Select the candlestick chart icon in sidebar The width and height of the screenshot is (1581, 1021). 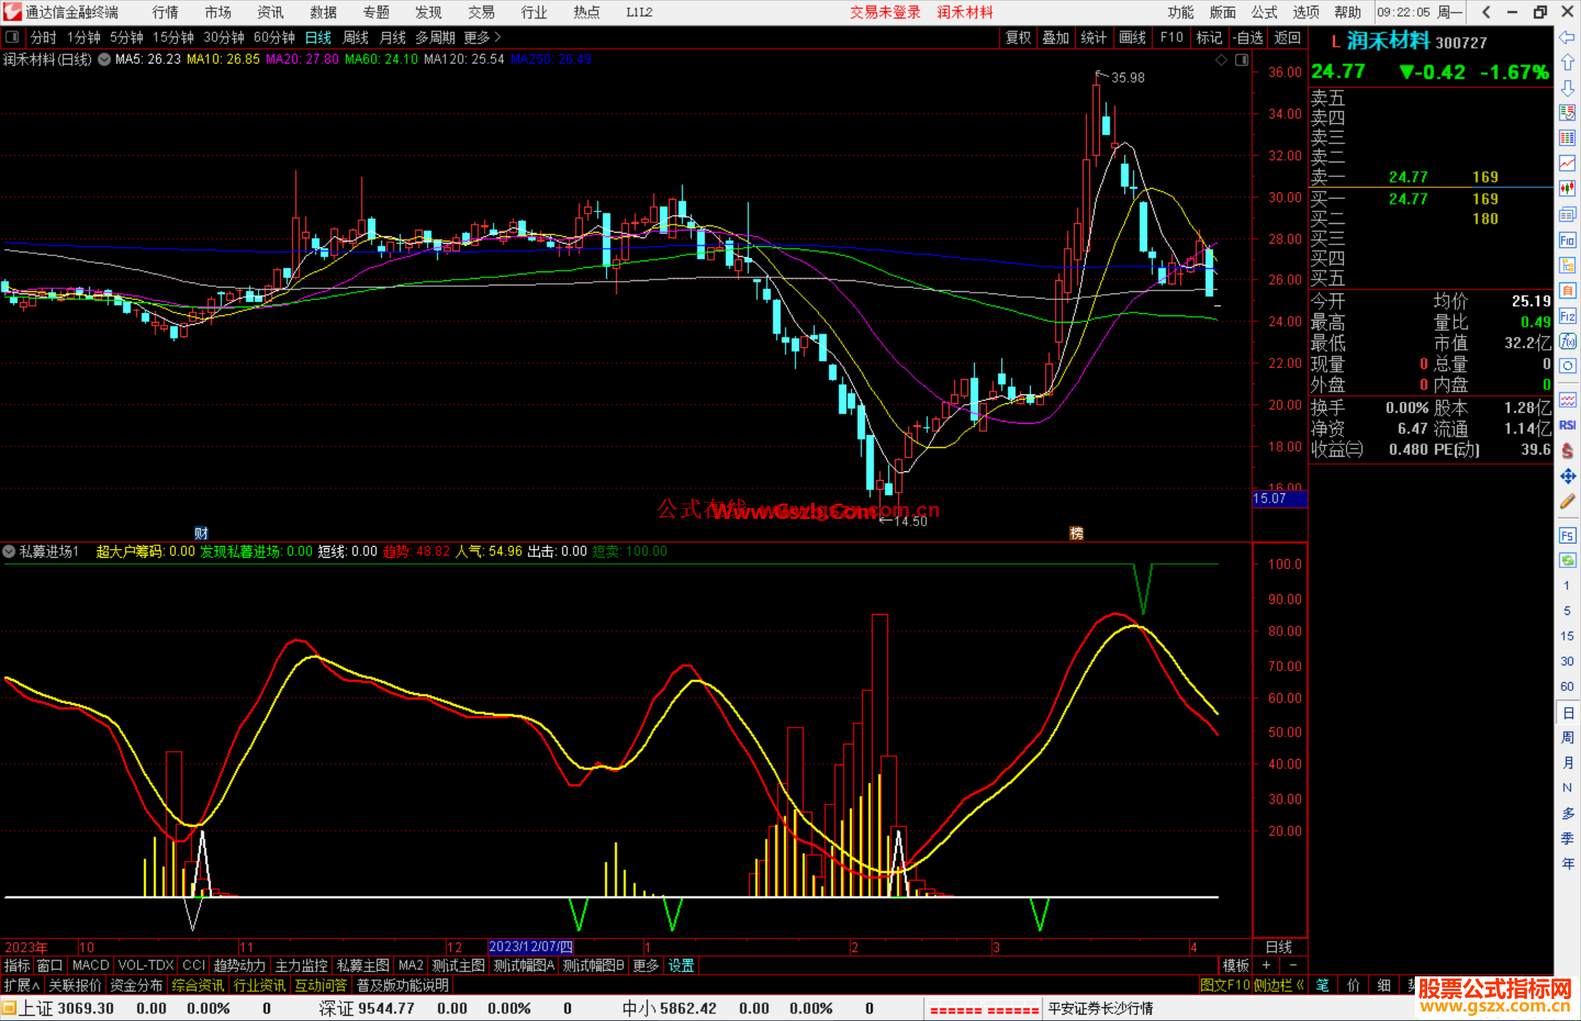tap(1567, 189)
